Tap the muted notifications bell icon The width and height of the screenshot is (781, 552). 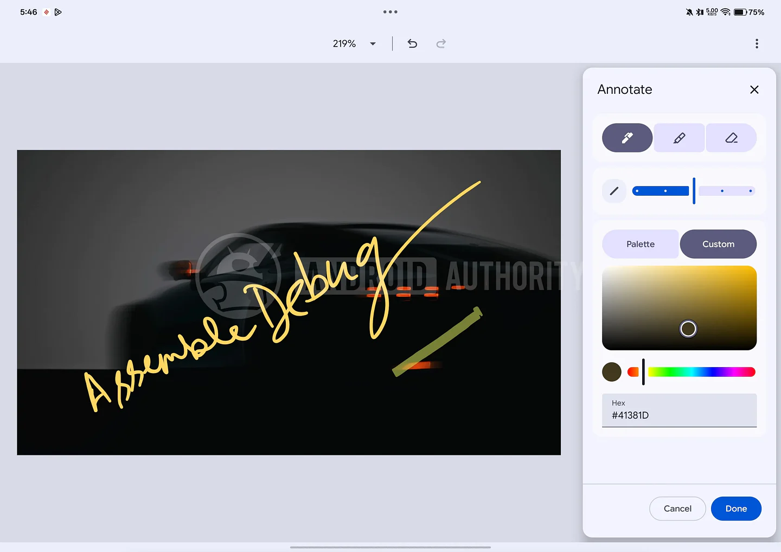(689, 12)
